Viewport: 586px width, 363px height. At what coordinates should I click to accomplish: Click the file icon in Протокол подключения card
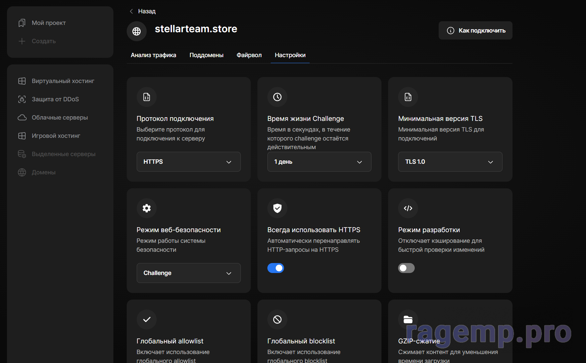point(147,97)
